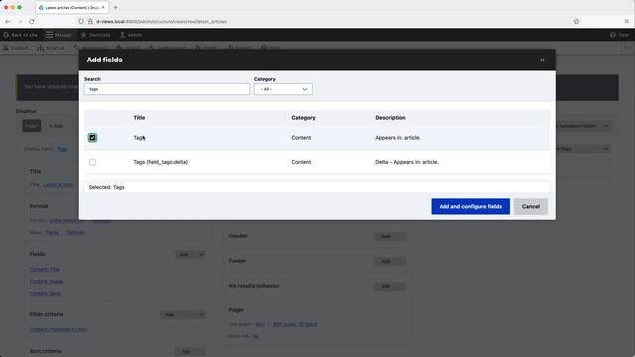This screenshot has height=357, width=635.
Task: Click the Title column header
Action: [139, 118]
